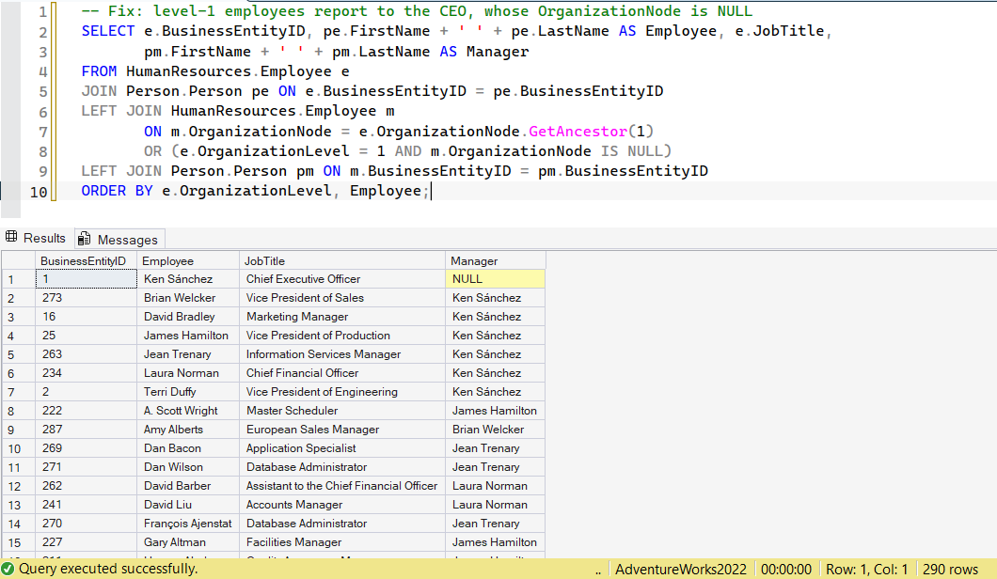Click the Results grid icon

(11, 237)
